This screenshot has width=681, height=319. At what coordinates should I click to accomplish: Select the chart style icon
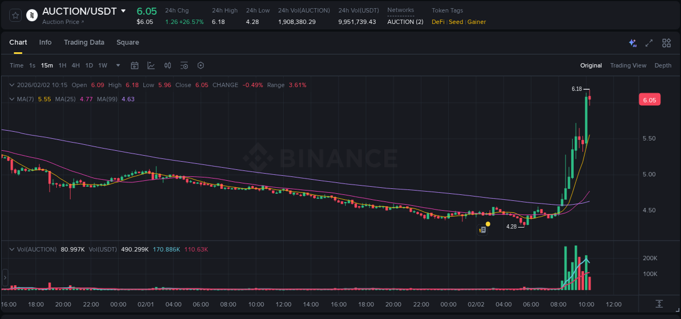pyautogui.click(x=151, y=65)
